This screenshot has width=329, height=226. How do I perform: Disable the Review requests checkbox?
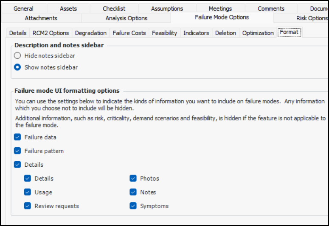[28, 206]
